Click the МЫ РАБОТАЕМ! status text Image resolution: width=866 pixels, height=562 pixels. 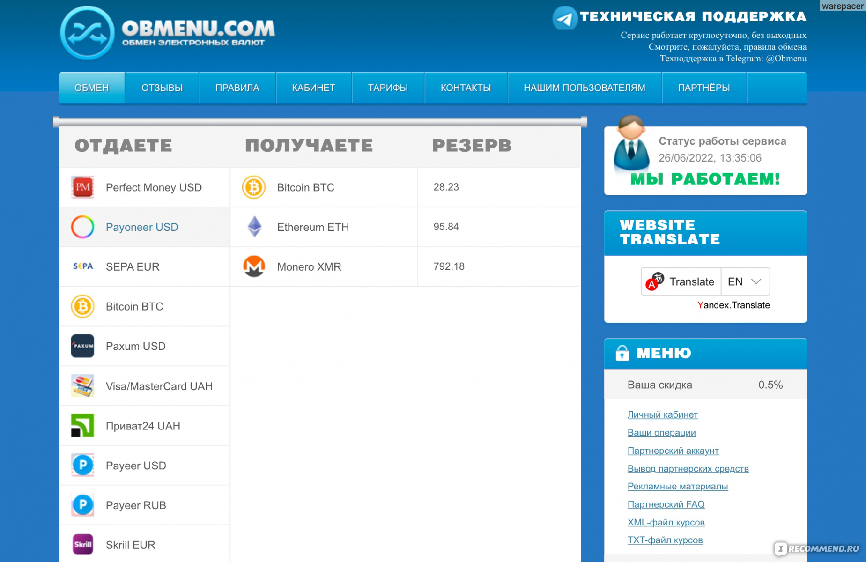click(x=705, y=179)
